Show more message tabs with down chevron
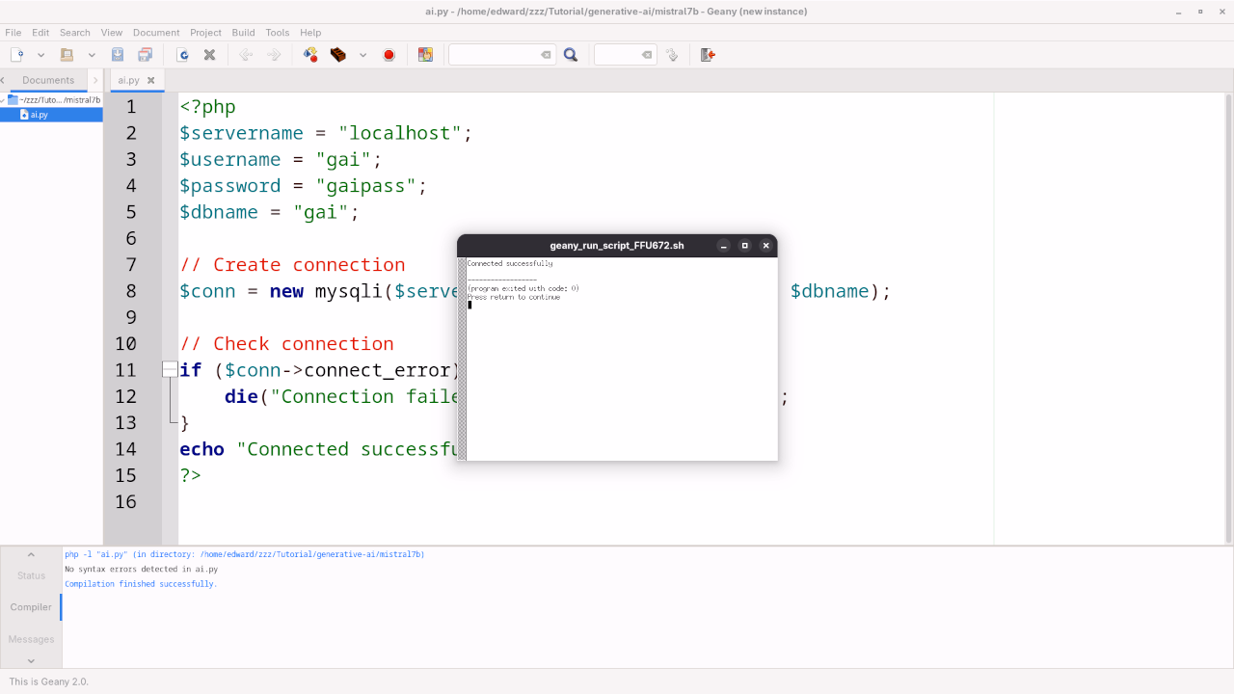The height and width of the screenshot is (694, 1234). pos(31,661)
